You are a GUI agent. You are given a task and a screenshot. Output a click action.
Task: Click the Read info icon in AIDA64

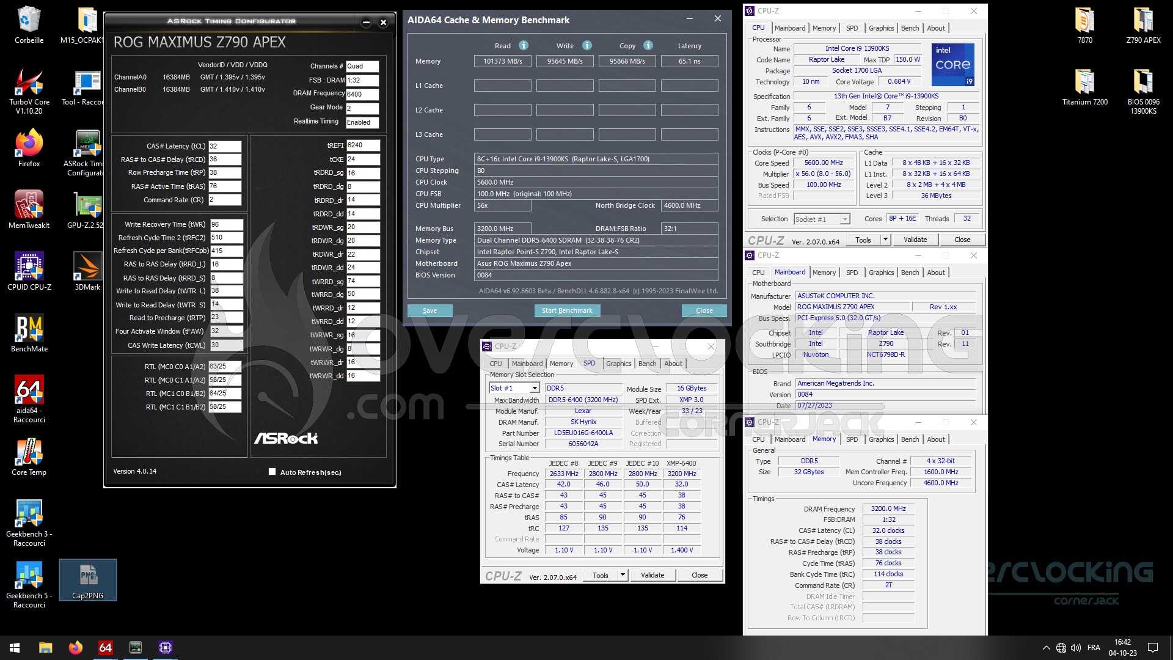[x=524, y=45]
